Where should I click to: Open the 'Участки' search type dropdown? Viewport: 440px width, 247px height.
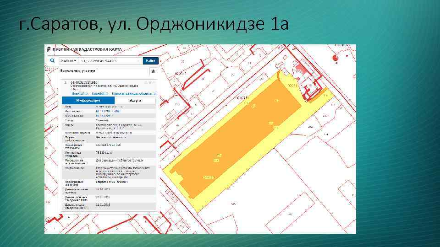(68, 60)
